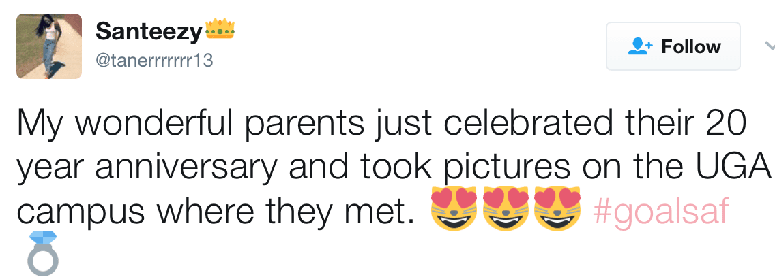Expand the tweet options chevron menu
The height and width of the screenshot is (279, 775).
[x=770, y=46]
